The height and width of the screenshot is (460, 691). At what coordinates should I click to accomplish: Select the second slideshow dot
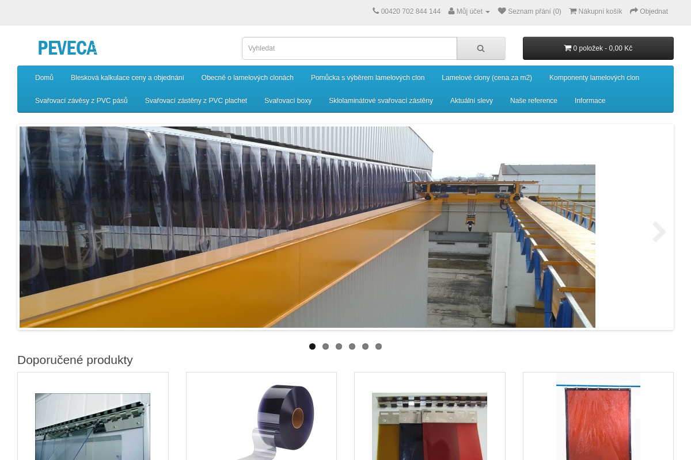pos(325,346)
